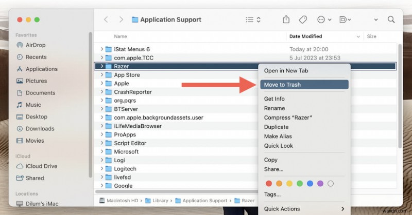This screenshot has width=412, height=215.
Task: Apply the green tag color
Action: [300, 184]
